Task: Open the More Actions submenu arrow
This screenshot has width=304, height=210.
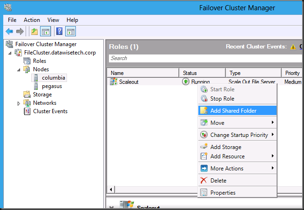Action: [x=273, y=168]
